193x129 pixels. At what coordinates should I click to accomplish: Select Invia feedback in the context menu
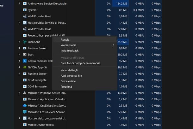[85, 50]
